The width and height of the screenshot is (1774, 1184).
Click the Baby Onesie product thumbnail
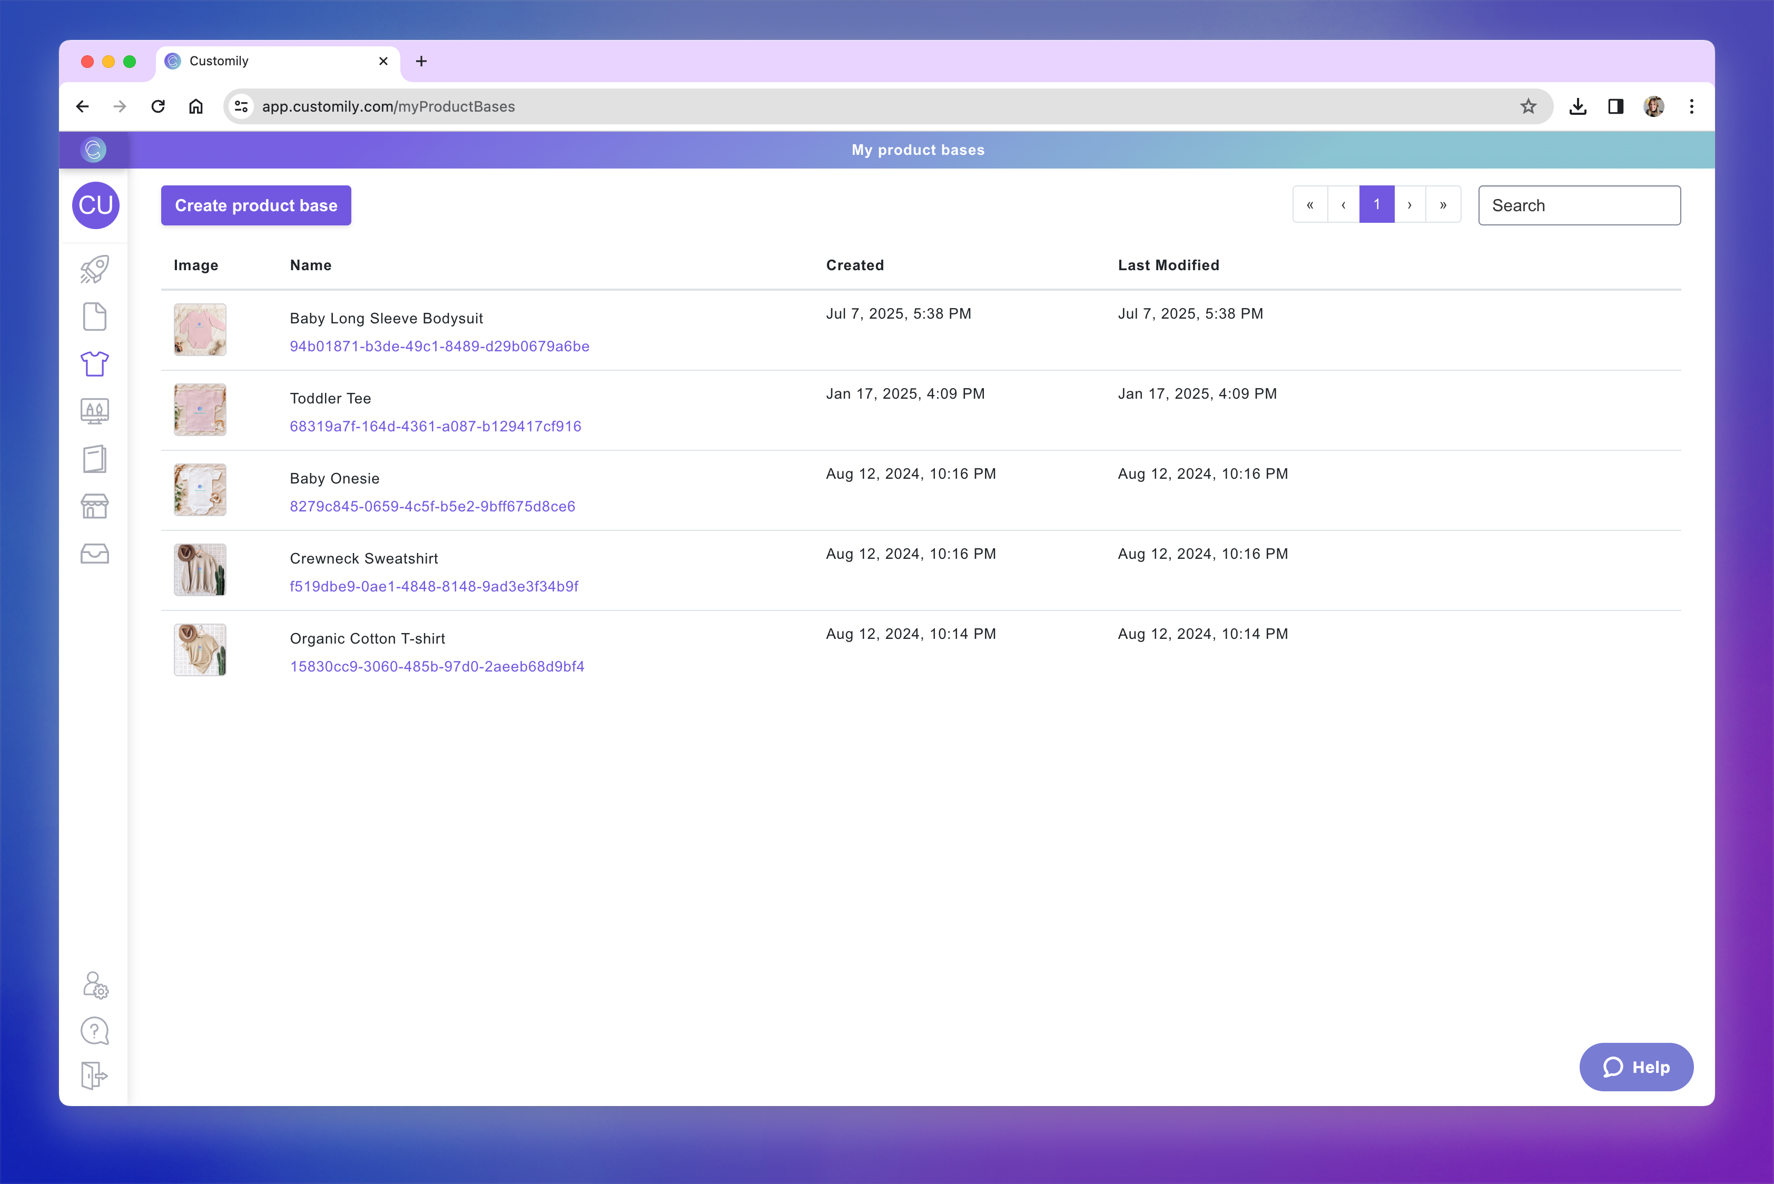point(200,489)
